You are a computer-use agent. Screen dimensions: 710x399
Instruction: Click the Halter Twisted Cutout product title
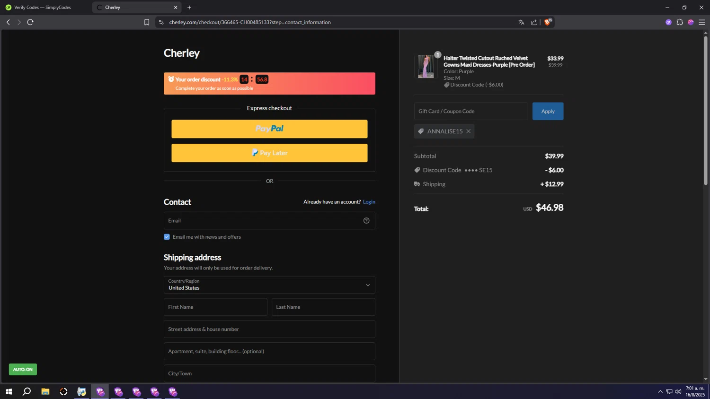click(x=489, y=61)
